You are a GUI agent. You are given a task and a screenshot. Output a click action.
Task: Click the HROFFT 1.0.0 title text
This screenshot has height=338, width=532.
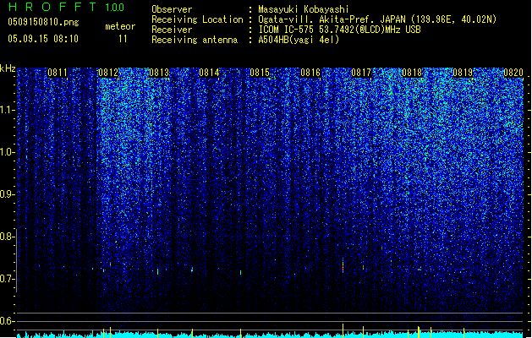pyautogui.click(x=66, y=7)
